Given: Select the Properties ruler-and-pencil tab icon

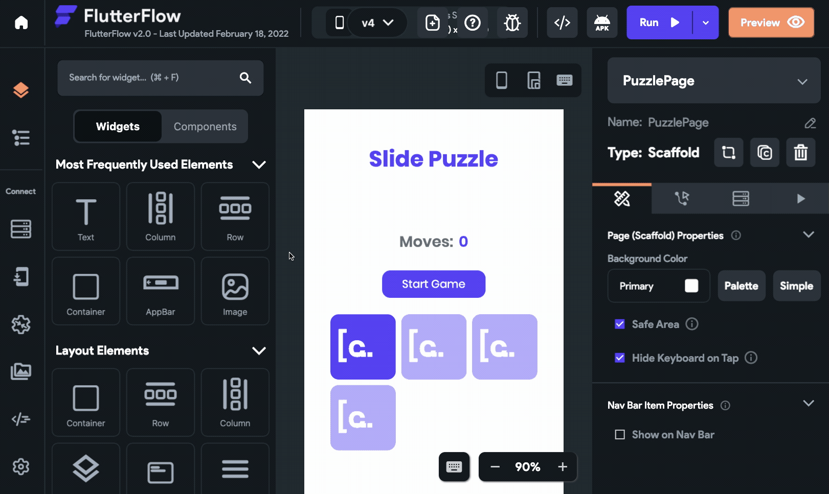Looking at the screenshot, I should click(621, 199).
